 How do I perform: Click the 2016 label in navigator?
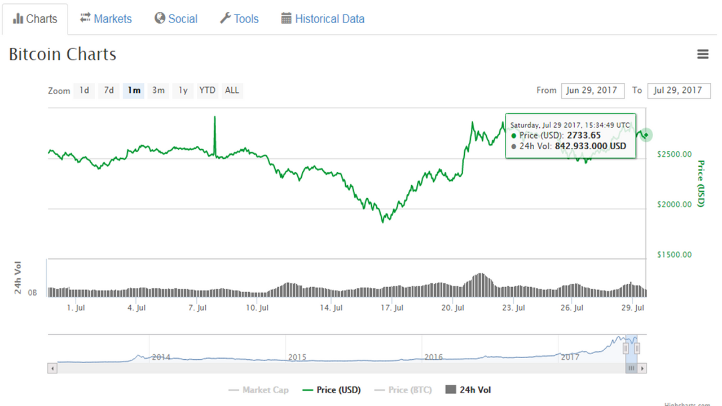click(x=433, y=357)
